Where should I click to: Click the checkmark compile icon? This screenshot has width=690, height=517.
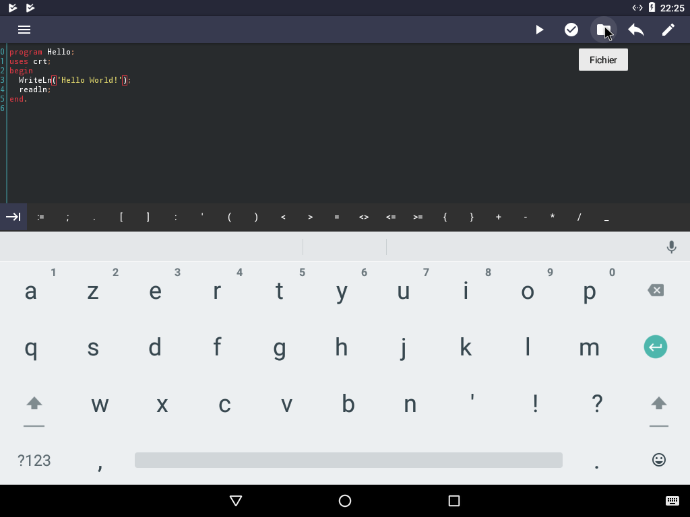coord(571,30)
